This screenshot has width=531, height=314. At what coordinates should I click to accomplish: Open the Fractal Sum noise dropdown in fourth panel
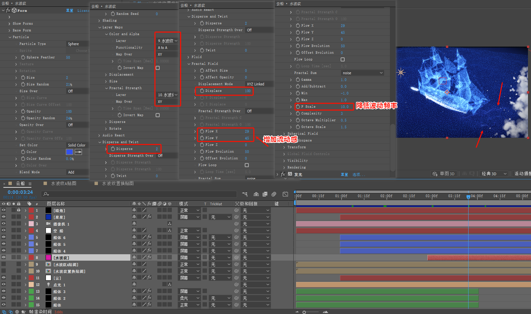tap(363, 73)
